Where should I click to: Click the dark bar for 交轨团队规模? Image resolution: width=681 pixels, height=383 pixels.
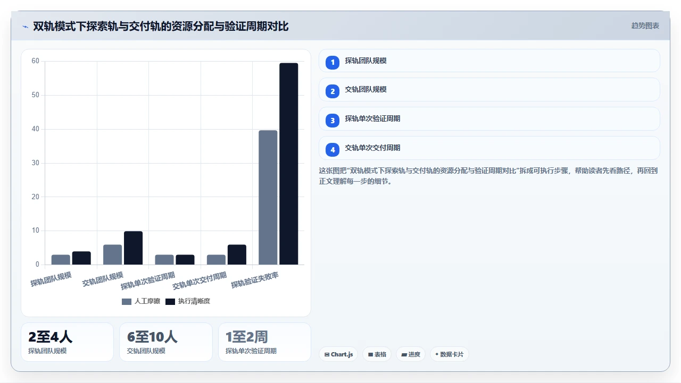[x=133, y=248]
